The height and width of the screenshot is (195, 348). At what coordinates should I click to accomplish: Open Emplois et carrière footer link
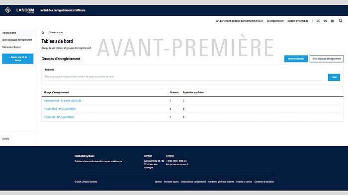(244, 182)
